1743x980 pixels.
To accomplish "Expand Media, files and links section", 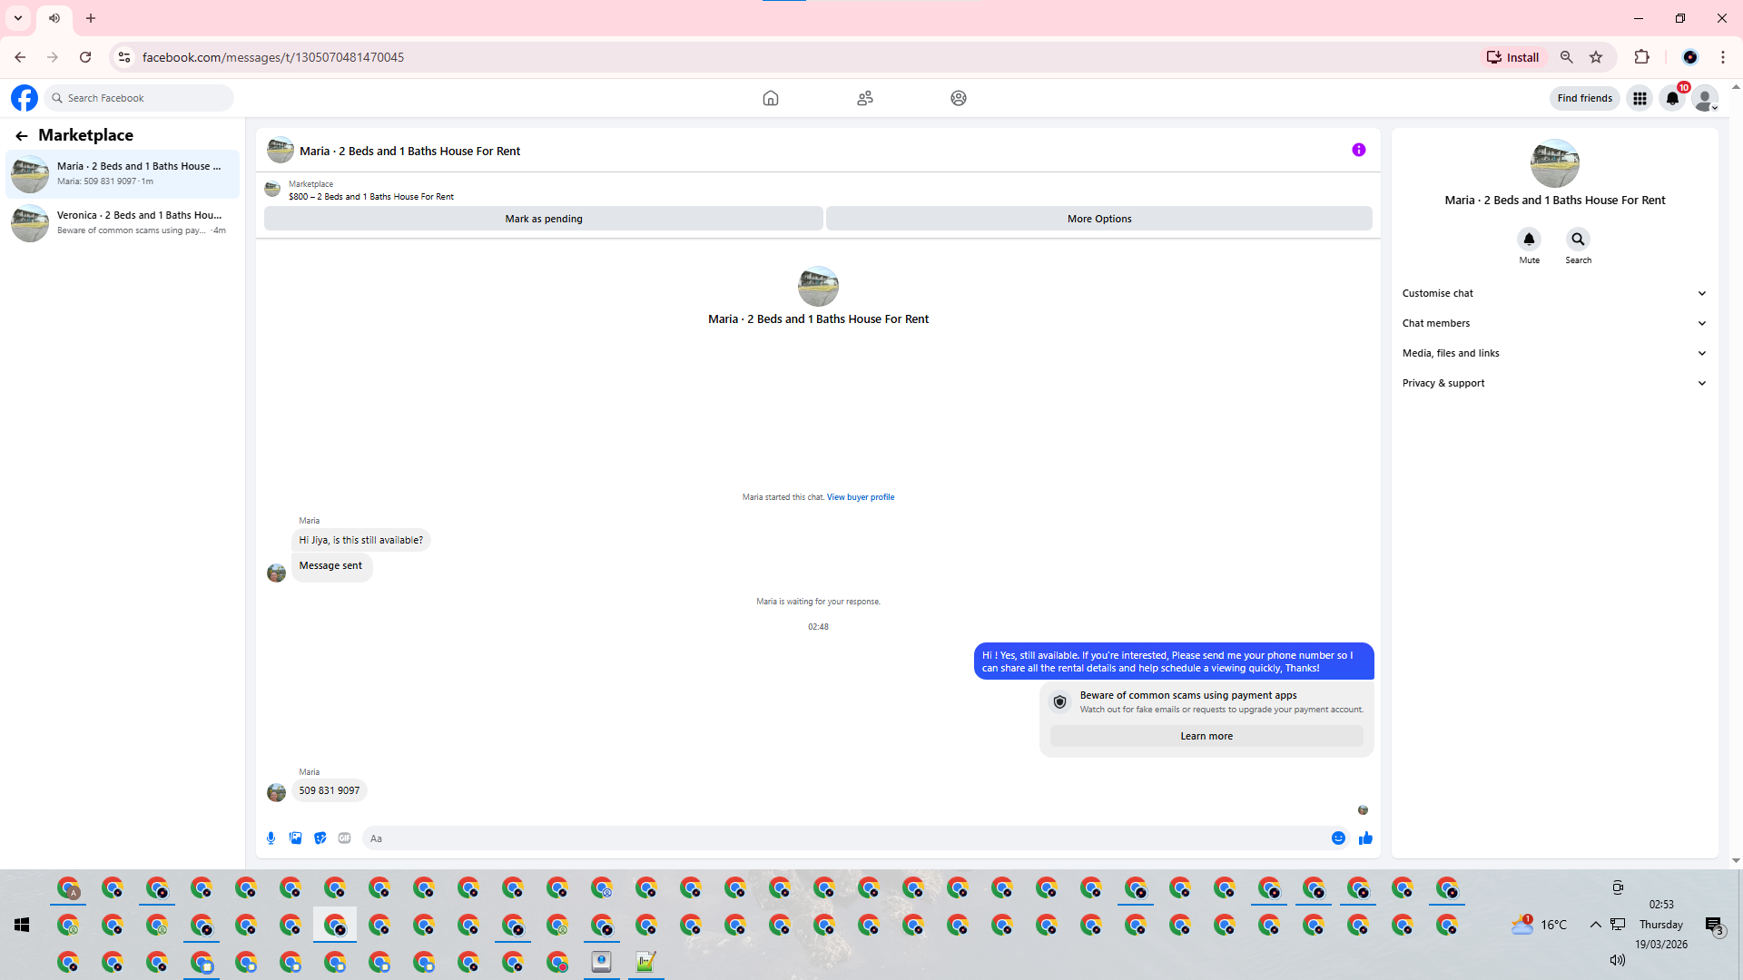I will click(x=1554, y=353).
